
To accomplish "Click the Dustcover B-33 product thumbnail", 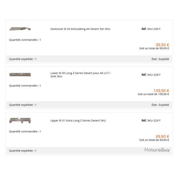I will [x=20, y=29].
